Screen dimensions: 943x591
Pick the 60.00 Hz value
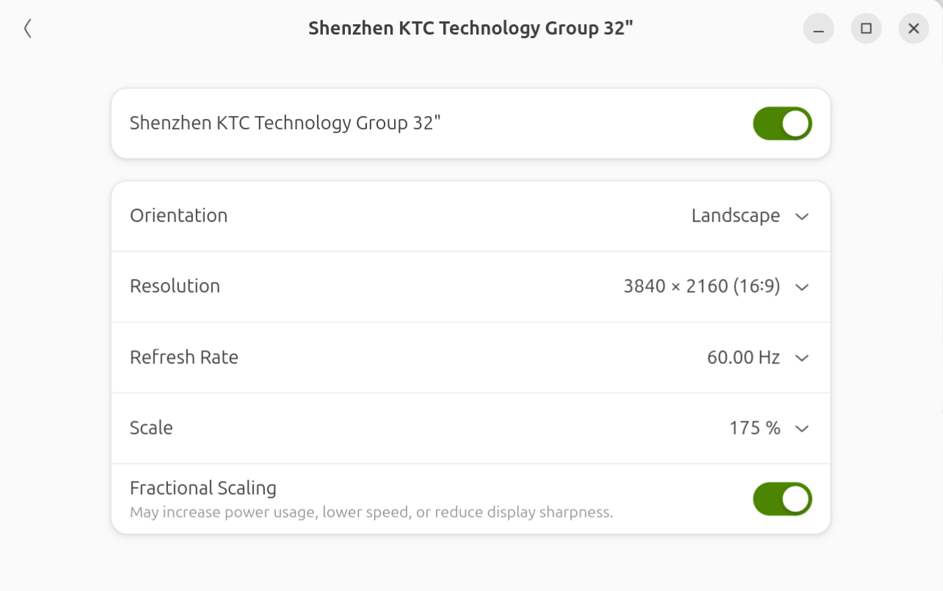[x=743, y=358]
